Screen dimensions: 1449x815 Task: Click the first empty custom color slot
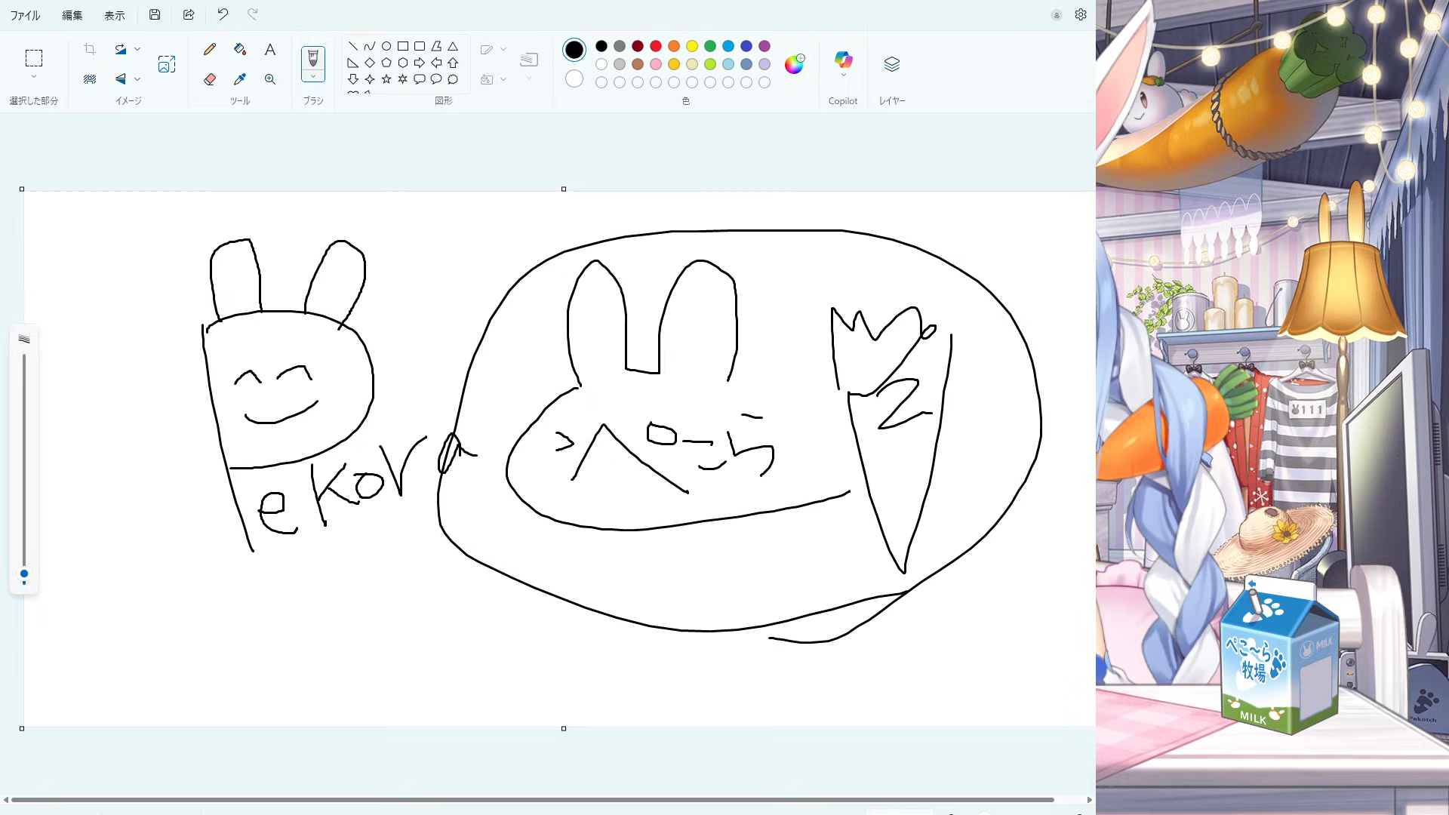[x=601, y=82]
